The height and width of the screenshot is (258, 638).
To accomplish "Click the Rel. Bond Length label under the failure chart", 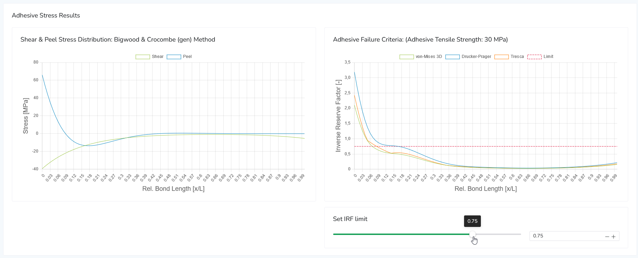I will tap(485, 189).
